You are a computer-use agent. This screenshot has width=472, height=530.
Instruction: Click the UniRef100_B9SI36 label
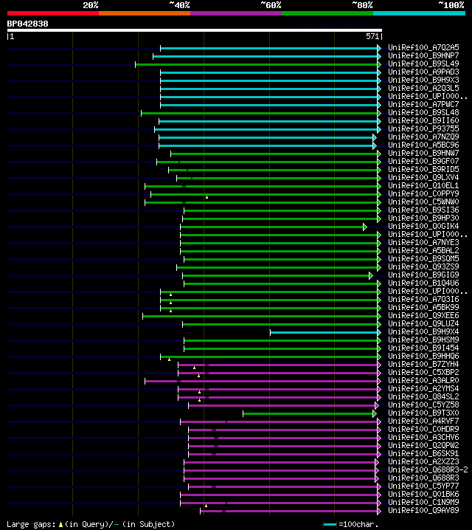(x=423, y=210)
